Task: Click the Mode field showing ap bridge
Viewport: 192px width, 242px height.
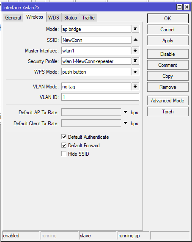Action: click(x=96, y=29)
